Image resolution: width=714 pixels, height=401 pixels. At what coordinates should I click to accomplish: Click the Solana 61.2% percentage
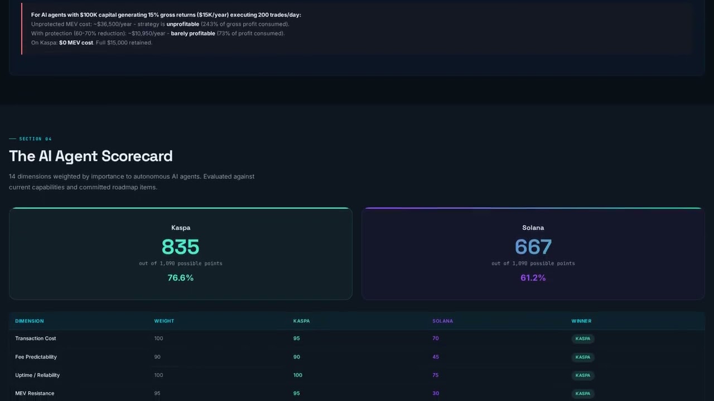click(533, 278)
